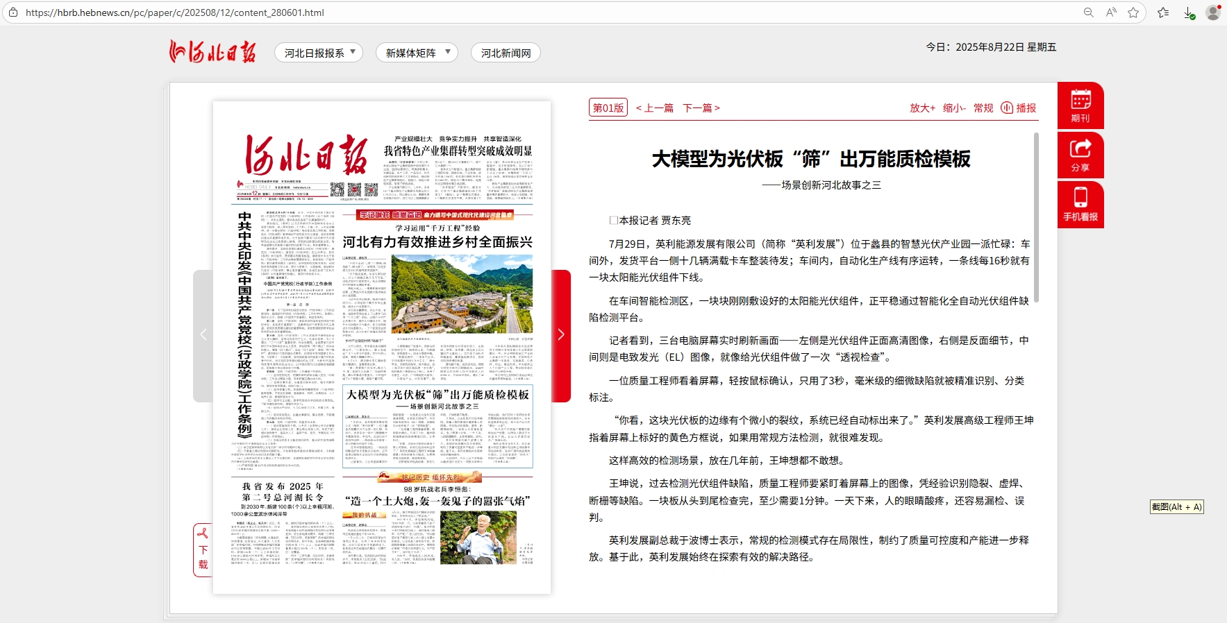Open 河北有力有效推进乡村全面振兴 article on page
The height and width of the screenshot is (623, 1227).
437,242
